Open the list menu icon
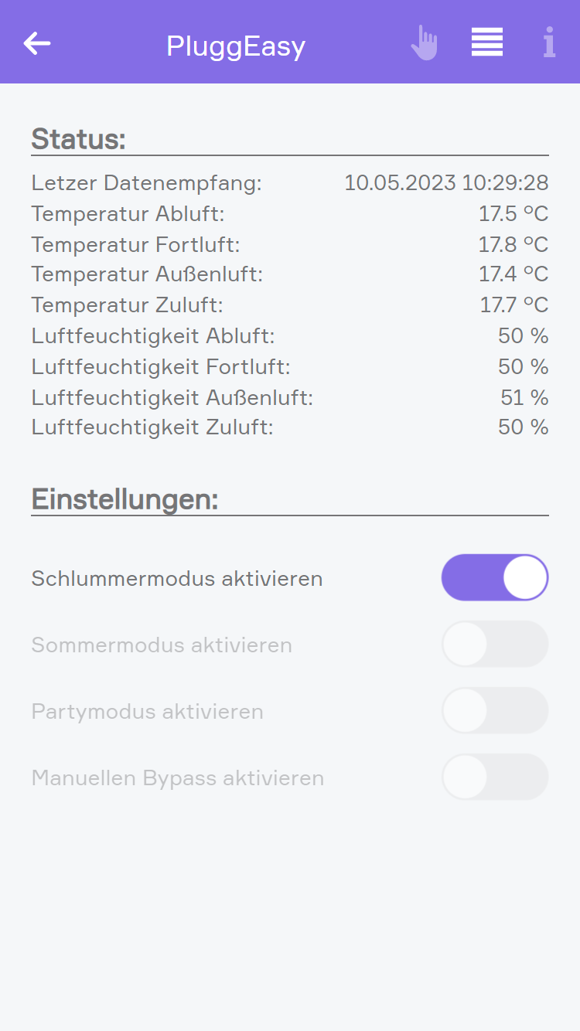 click(487, 43)
